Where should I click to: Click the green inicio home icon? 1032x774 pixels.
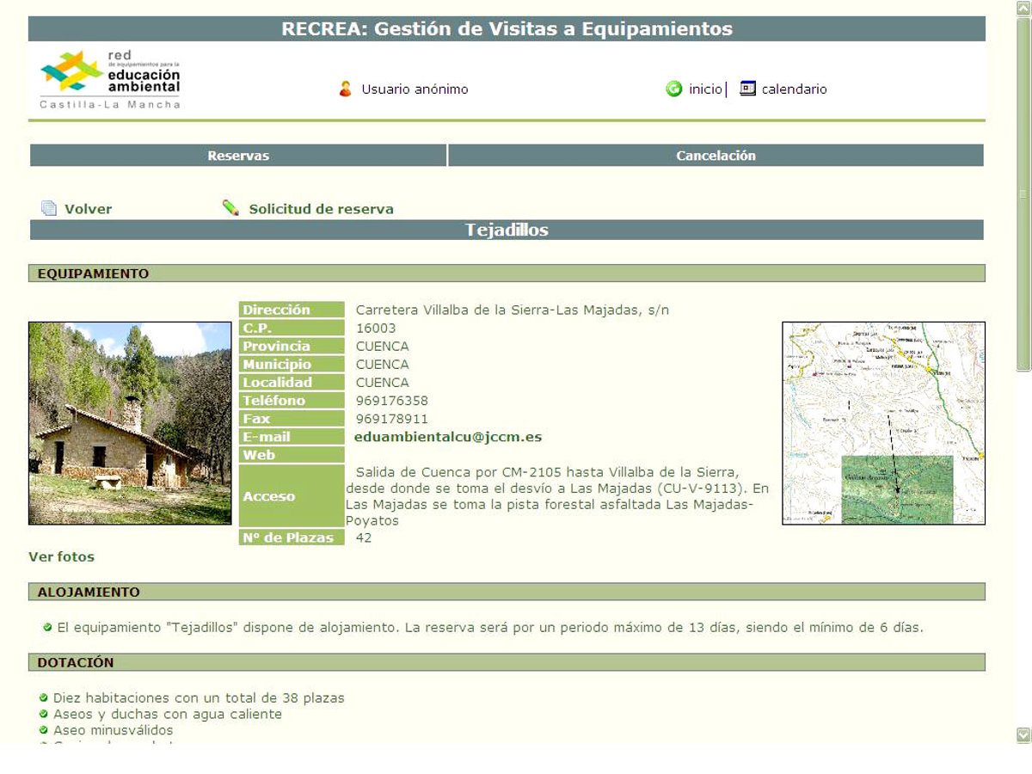click(x=673, y=89)
